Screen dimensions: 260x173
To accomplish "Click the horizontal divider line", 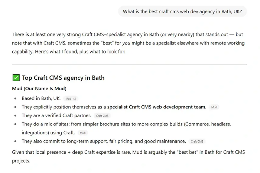I will (129, 64).
